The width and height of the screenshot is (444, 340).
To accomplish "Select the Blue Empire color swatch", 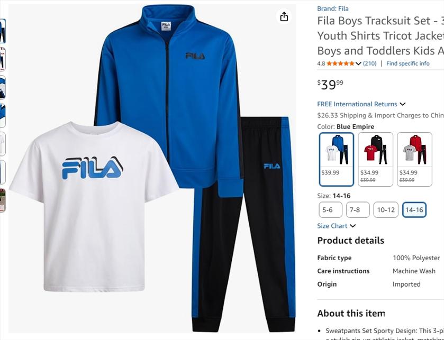I will click(336, 159).
